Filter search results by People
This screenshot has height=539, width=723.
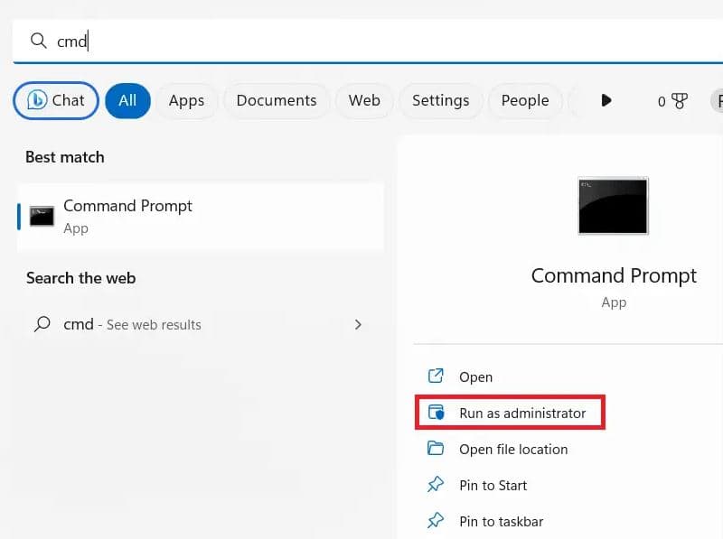tap(525, 101)
